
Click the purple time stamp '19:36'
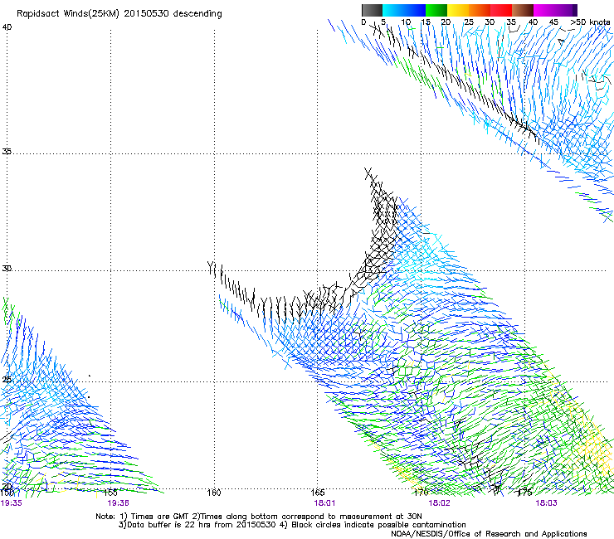click(119, 503)
